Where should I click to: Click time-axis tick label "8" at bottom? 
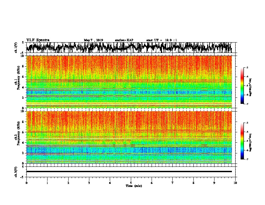pos(193,183)
